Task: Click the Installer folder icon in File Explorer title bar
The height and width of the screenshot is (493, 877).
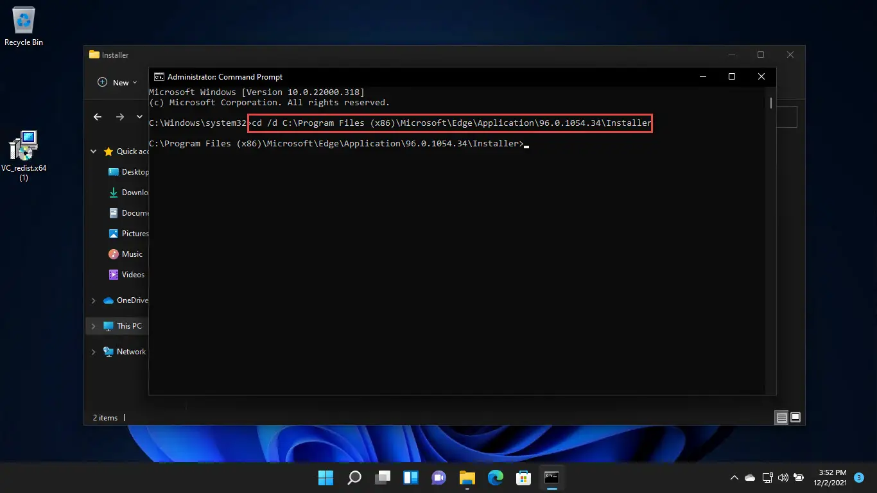Action: click(94, 55)
